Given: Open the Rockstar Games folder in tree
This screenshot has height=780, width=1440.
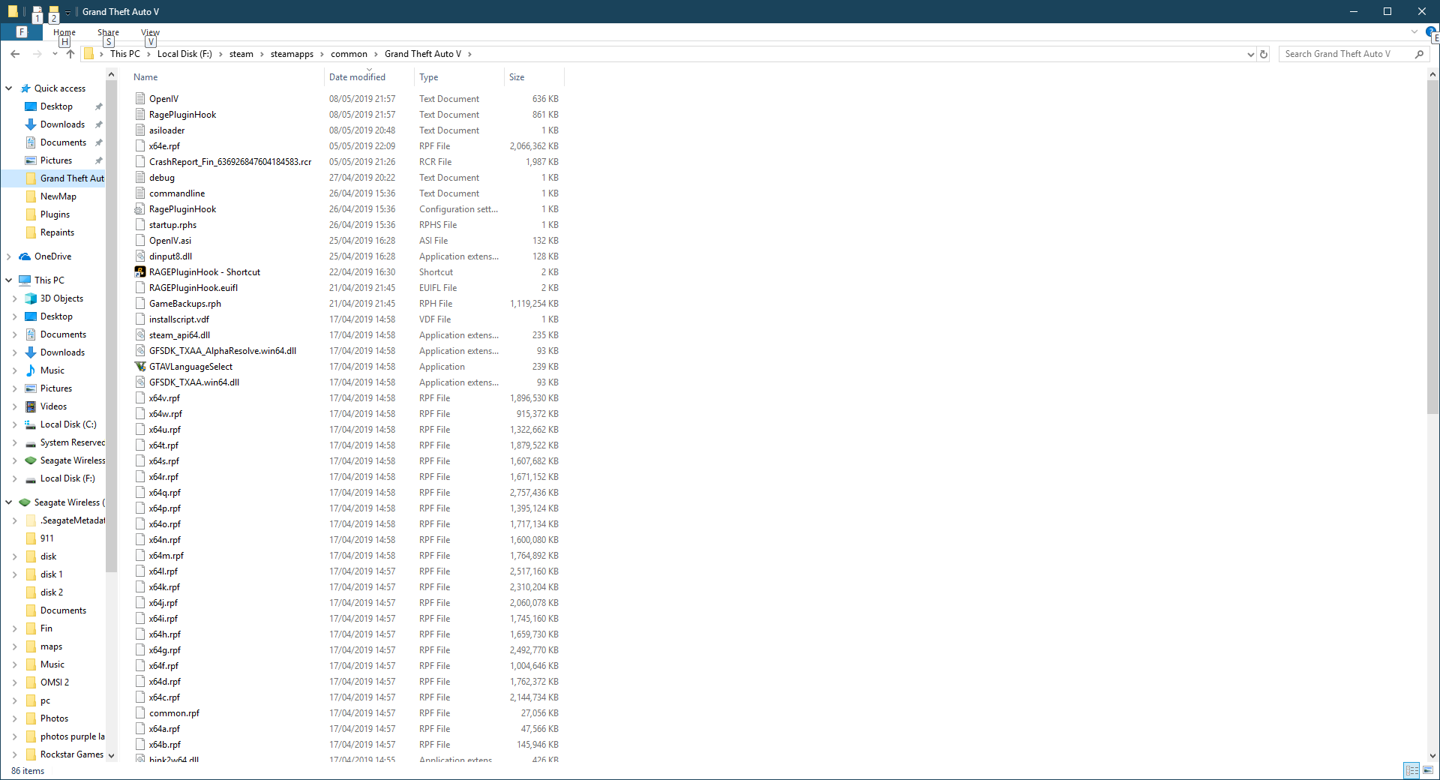Looking at the screenshot, I should point(72,754).
